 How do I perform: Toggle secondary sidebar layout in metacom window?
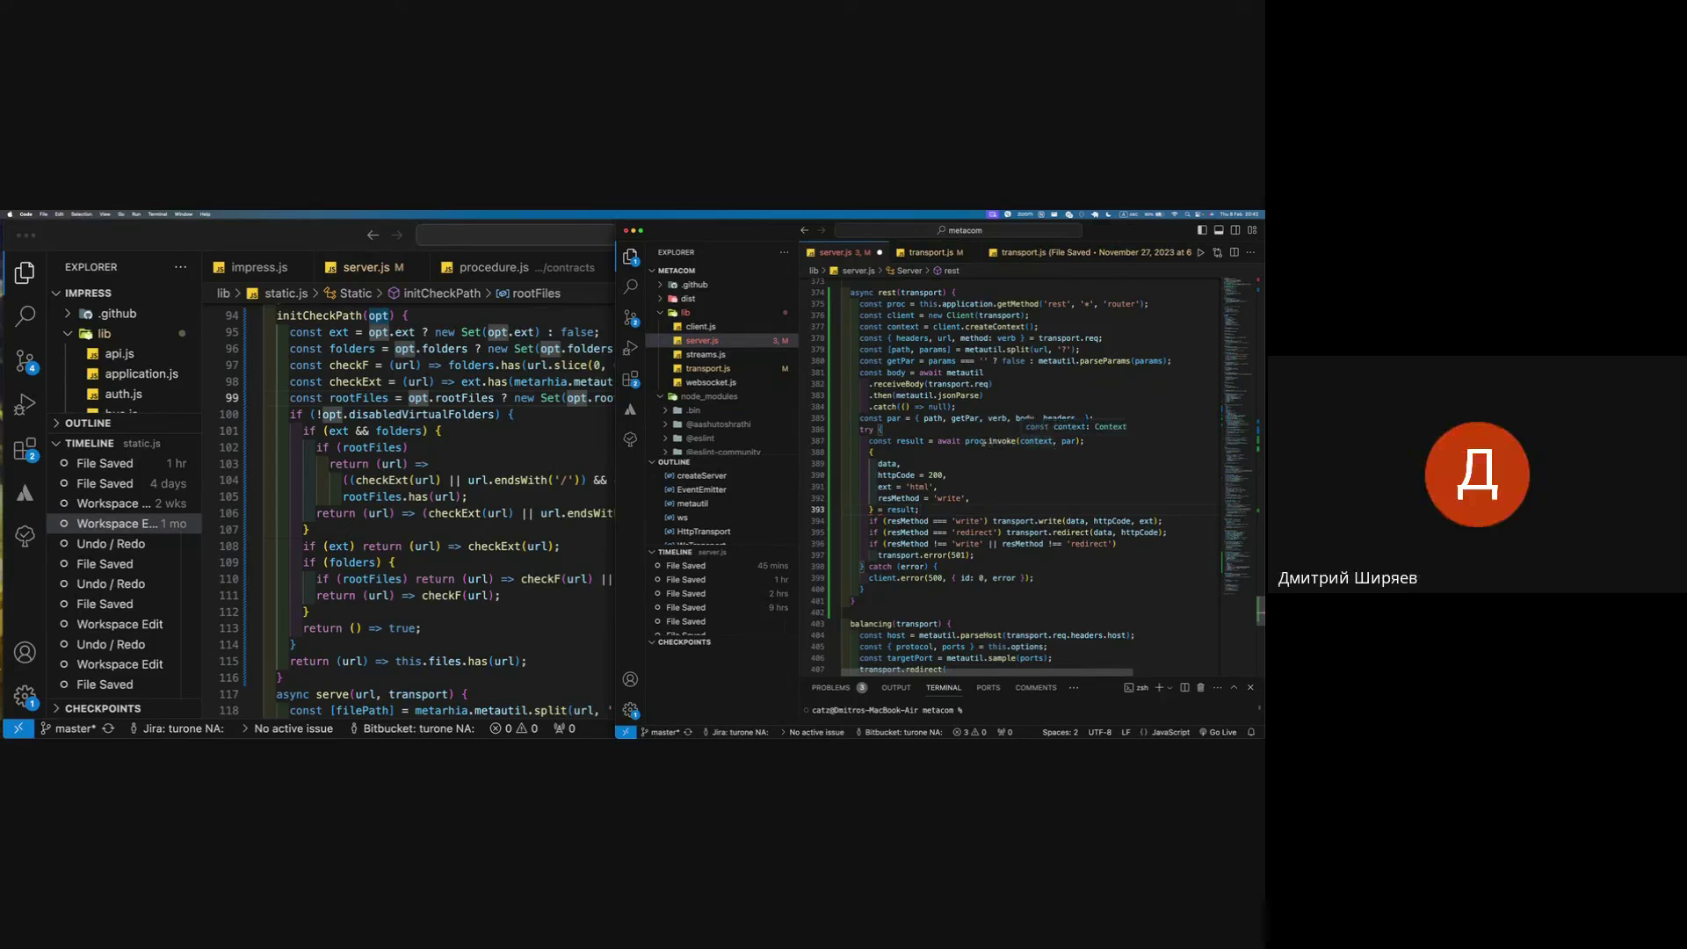tap(1235, 230)
